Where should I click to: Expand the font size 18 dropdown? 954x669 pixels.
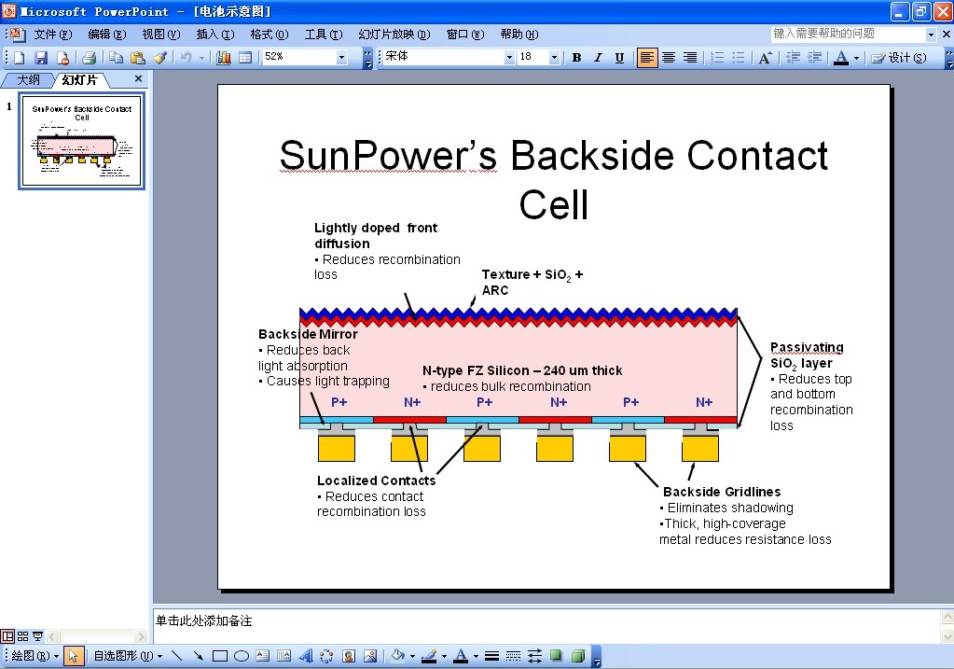[x=554, y=58]
